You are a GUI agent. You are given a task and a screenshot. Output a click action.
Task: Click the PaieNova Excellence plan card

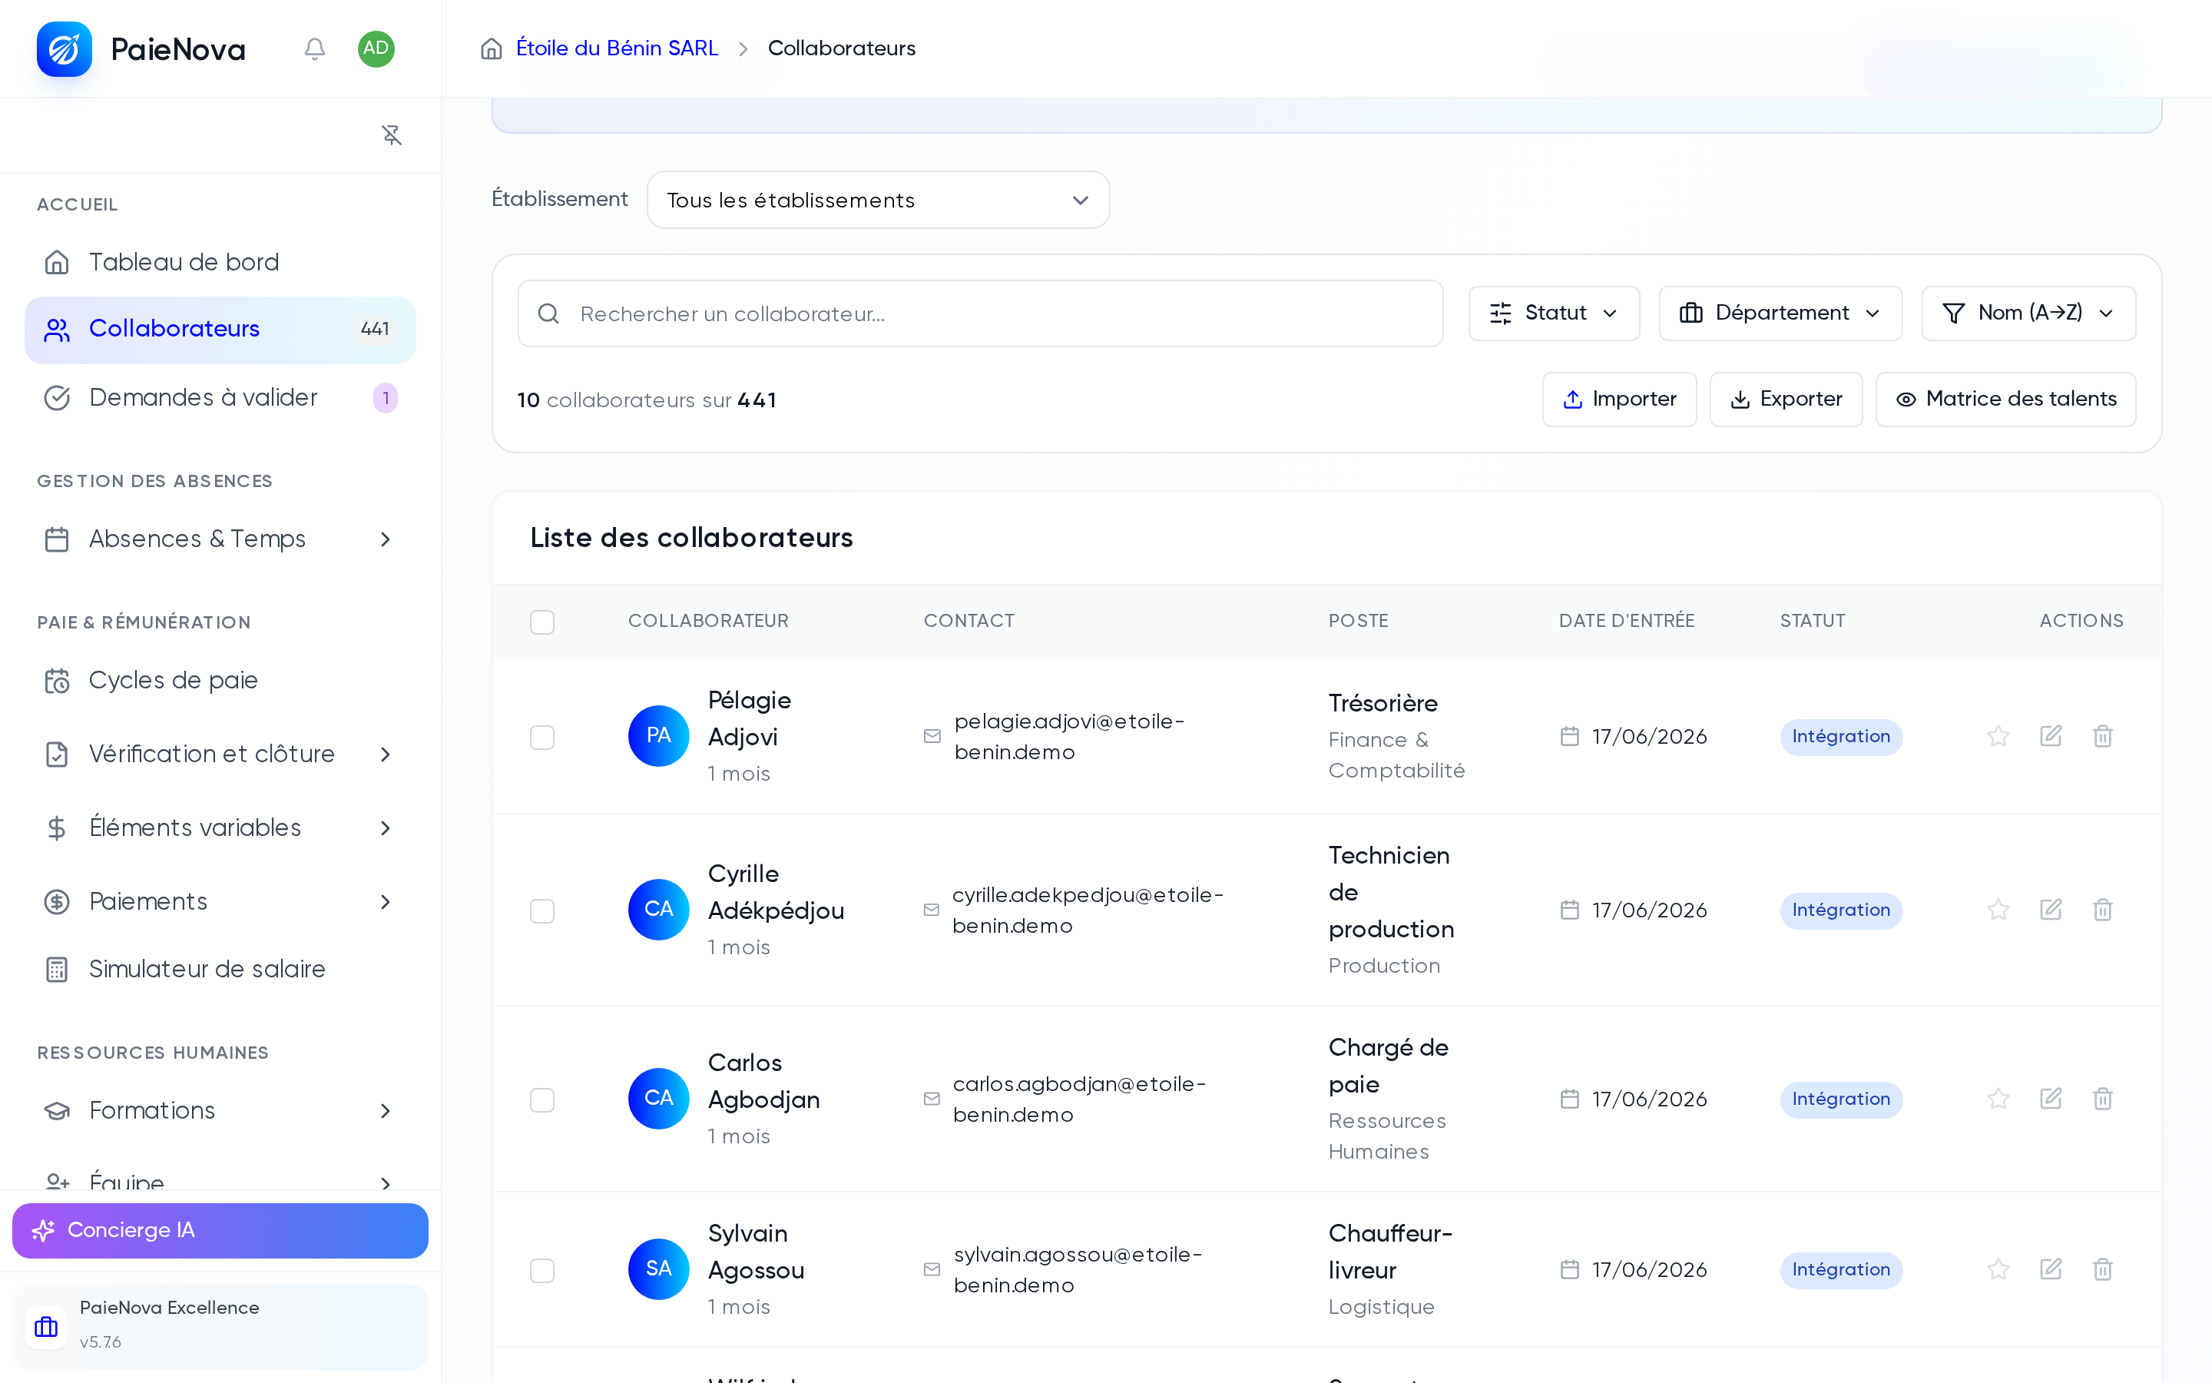pyautogui.click(x=220, y=1327)
